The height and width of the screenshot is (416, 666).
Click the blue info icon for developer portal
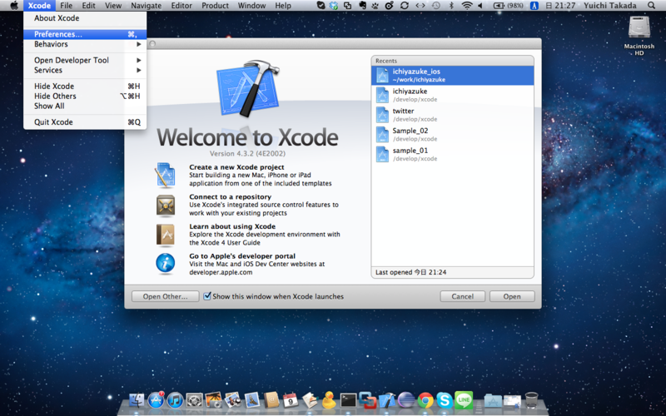[x=165, y=264]
